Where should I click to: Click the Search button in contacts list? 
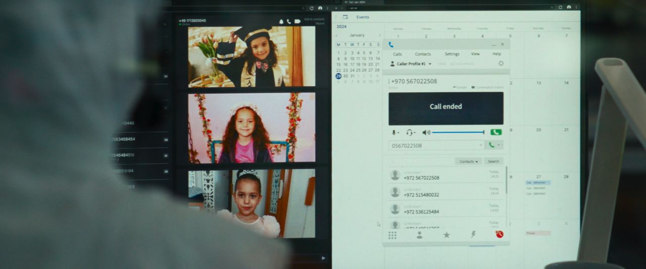tap(494, 162)
